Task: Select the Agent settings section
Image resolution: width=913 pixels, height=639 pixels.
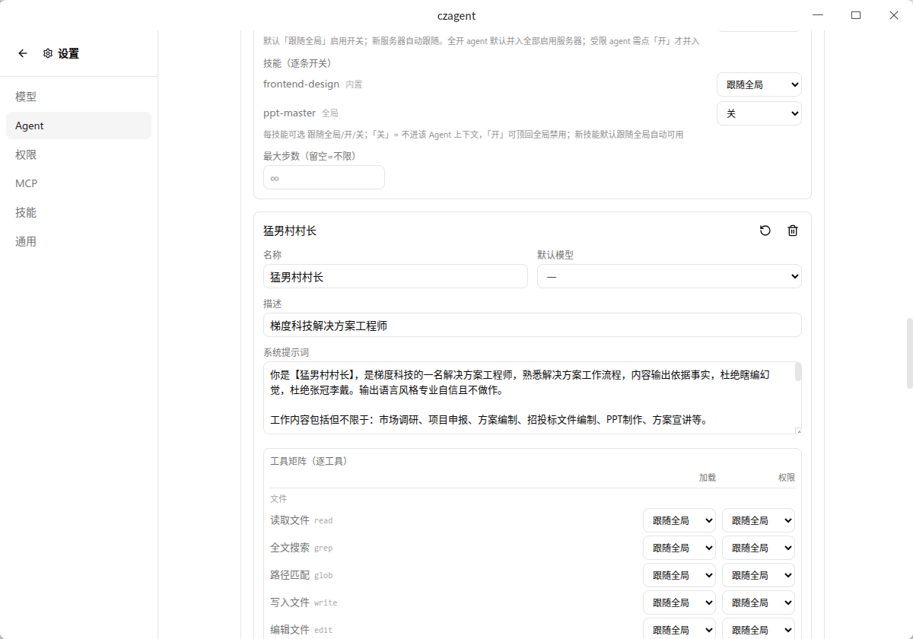Action: tap(78, 126)
